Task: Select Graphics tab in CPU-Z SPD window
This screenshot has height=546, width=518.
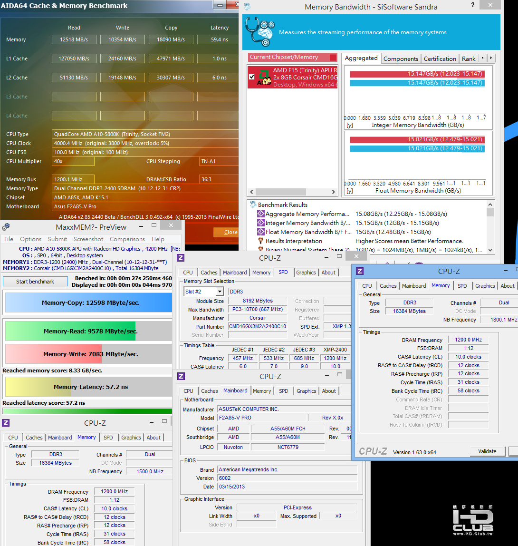Action: (x=306, y=273)
